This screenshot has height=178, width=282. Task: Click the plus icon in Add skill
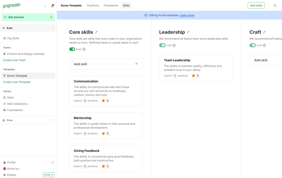[x=136, y=64]
